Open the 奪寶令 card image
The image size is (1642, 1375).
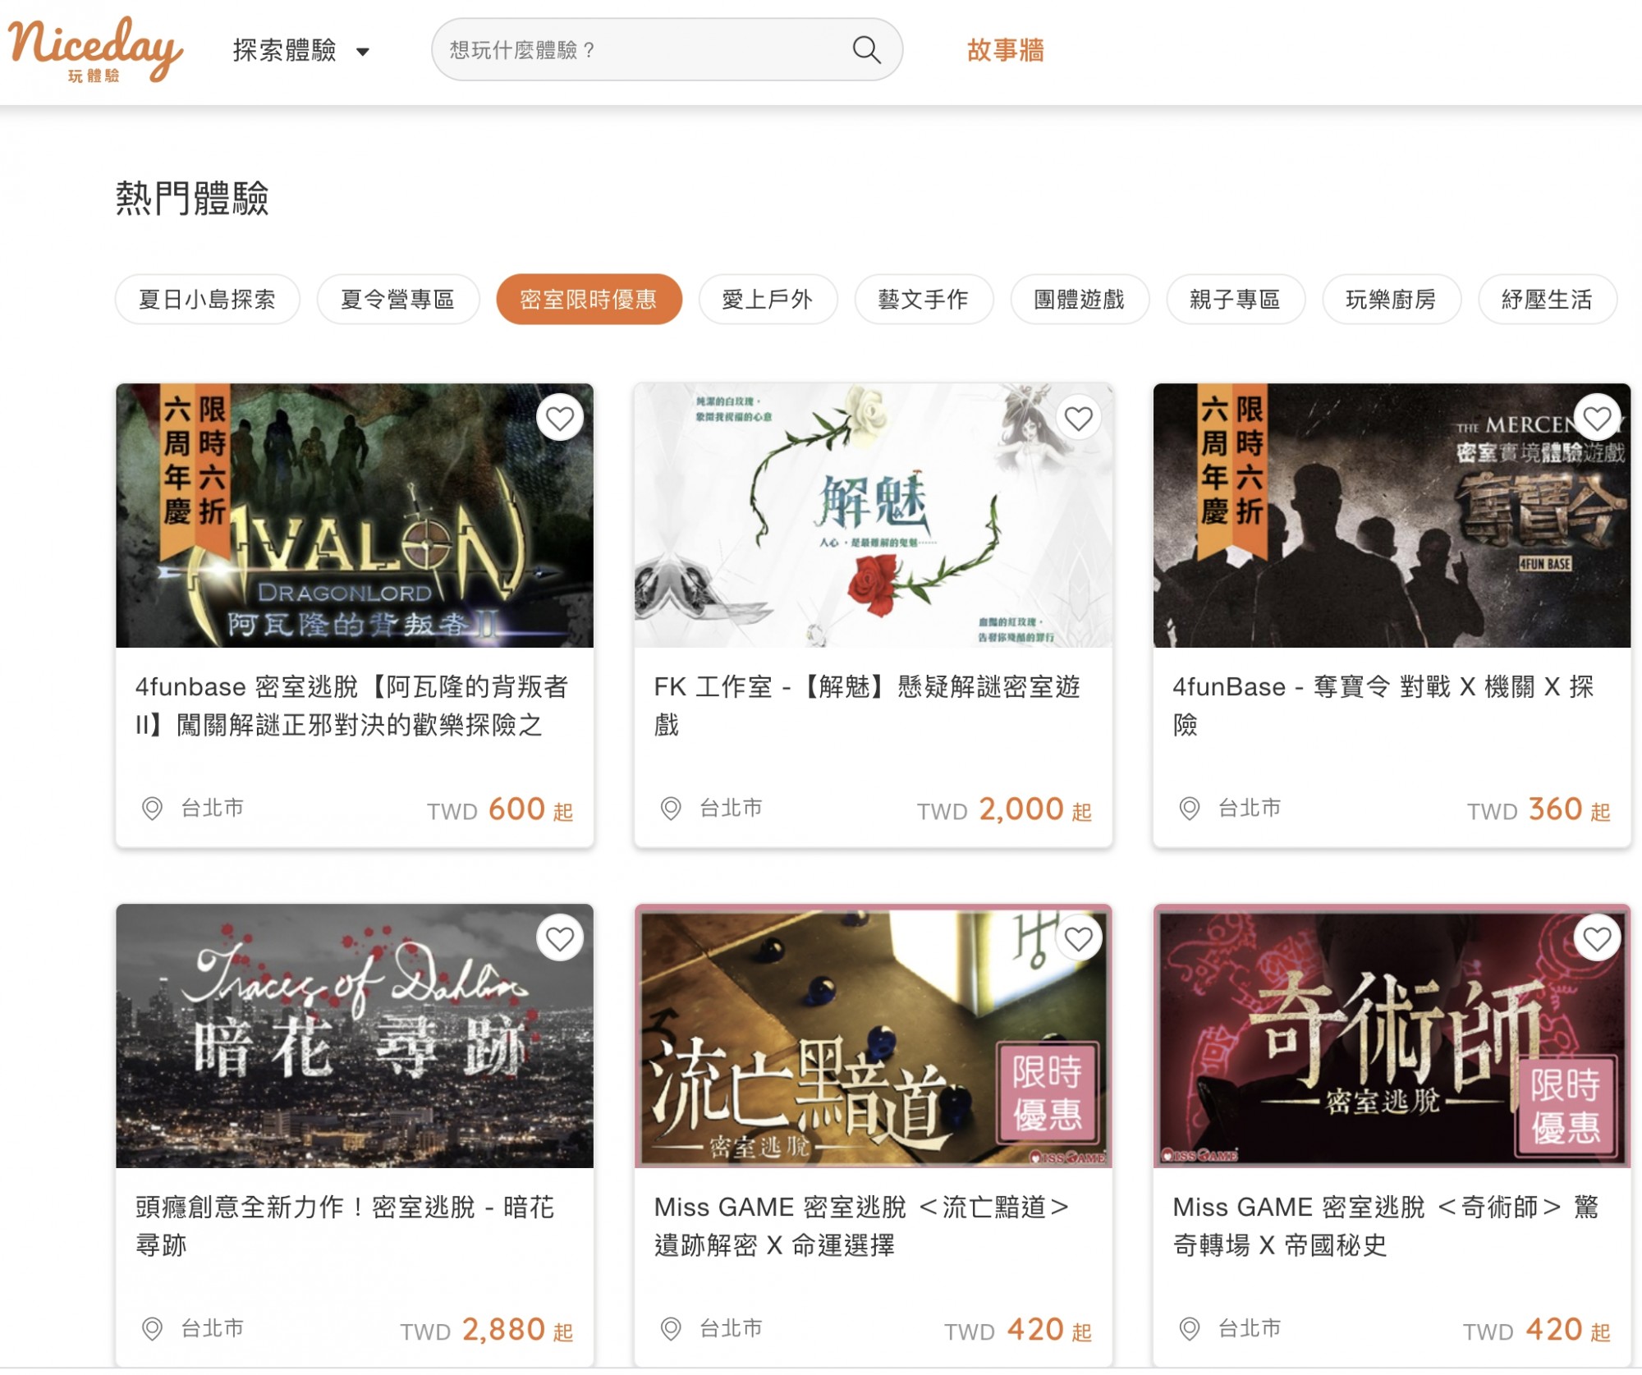(1392, 516)
